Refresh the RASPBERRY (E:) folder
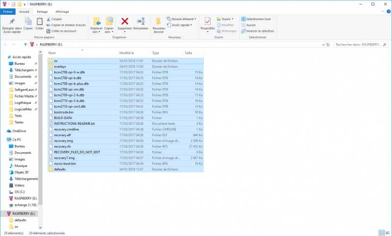392x236 pixels. [x=328, y=45]
